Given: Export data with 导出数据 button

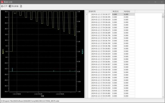Looking at the screenshot, I should tap(14, 6).
